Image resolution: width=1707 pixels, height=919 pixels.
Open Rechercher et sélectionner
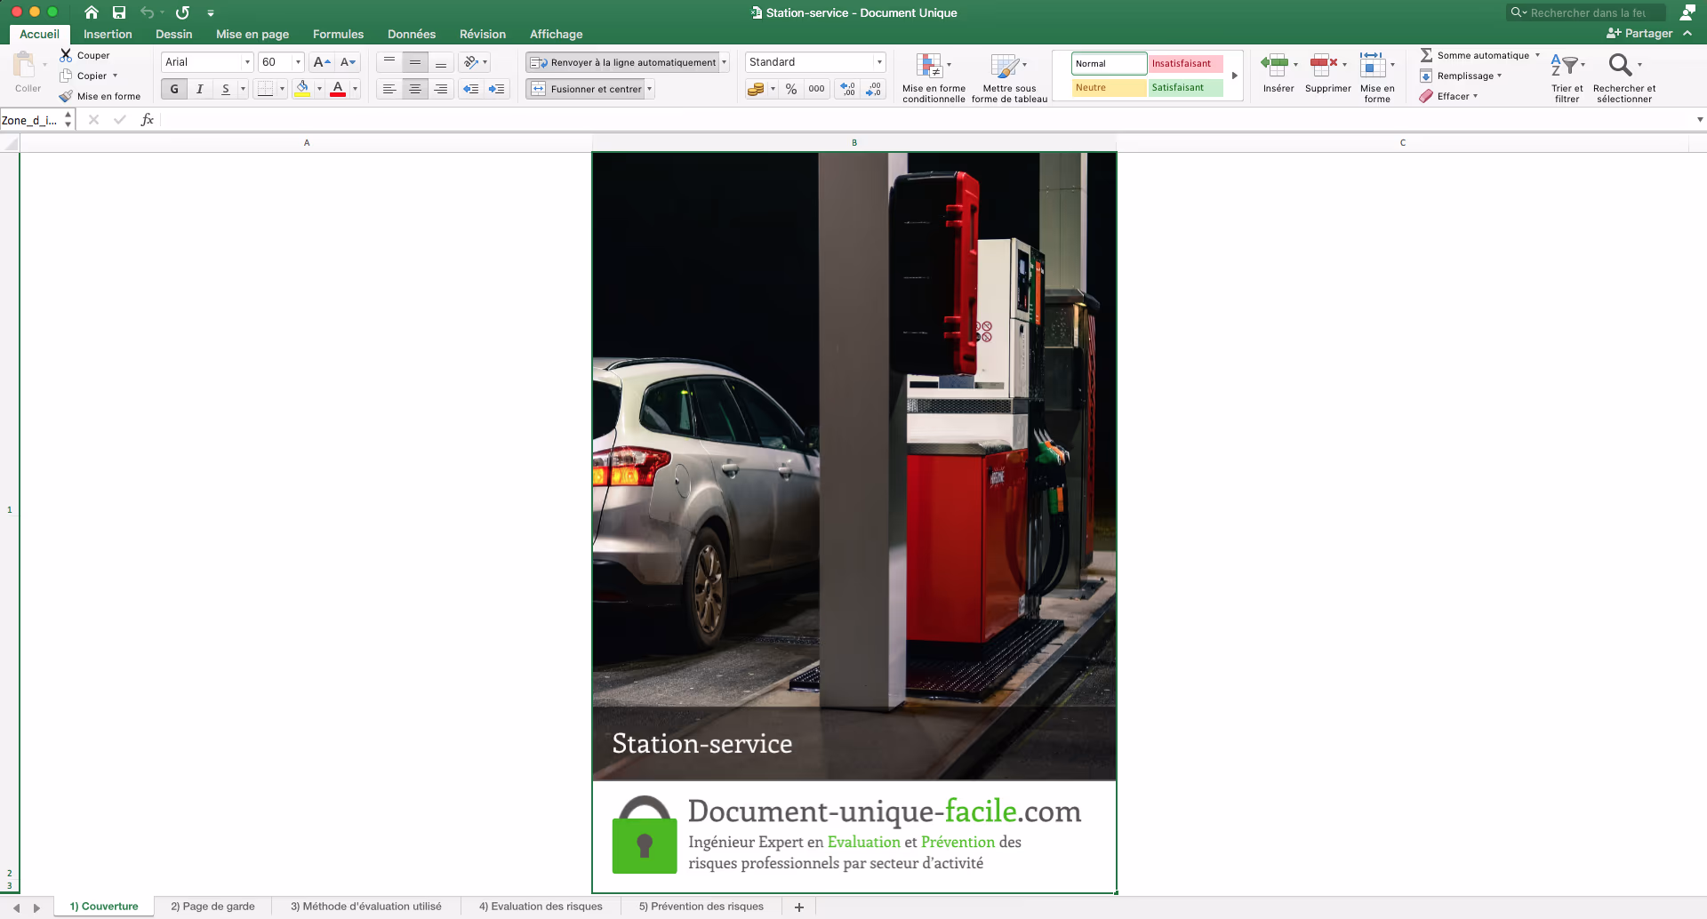1624,78
